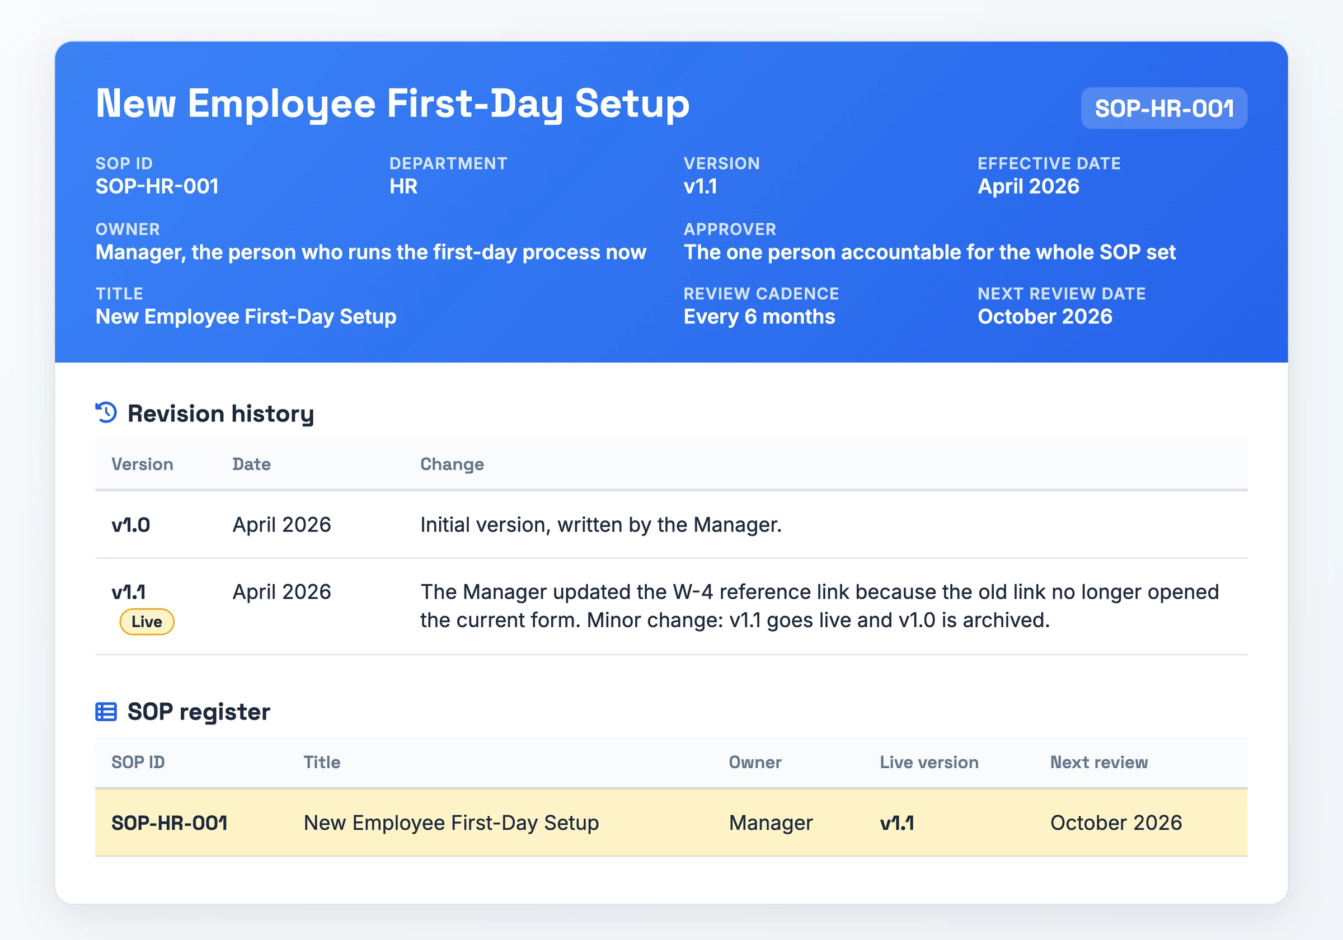The height and width of the screenshot is (940, 1343).
Task: Click the Owner column header in register
Action: (754, 762)
